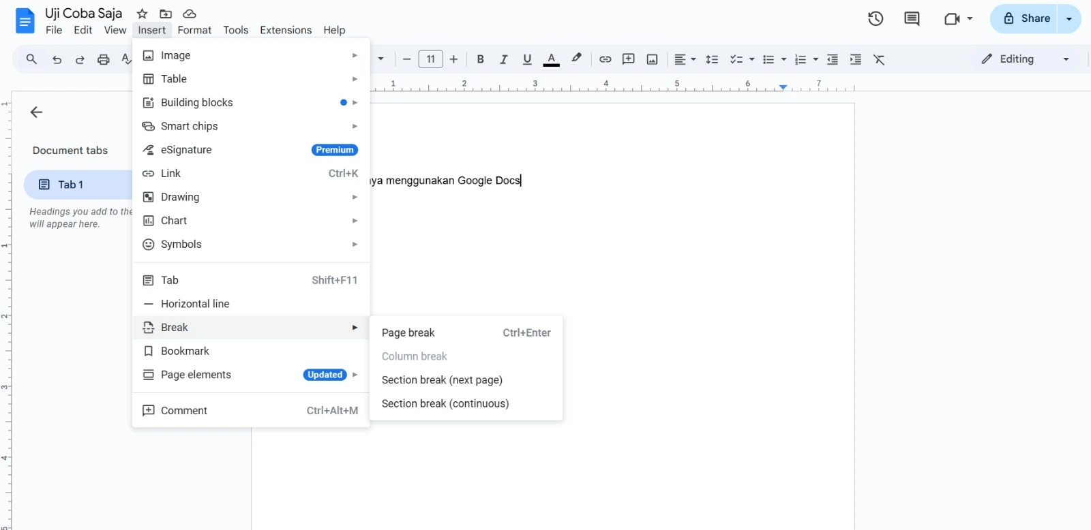Click the font size input field
The height and width of the screenshot is (530, 1091).
pyautogui.click(x=430, y=59)
